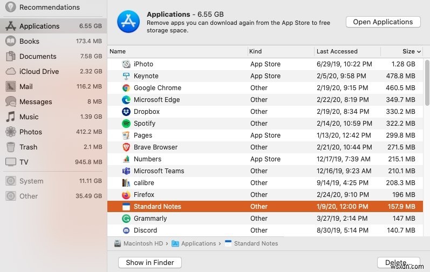Click the Microsoft Teams app icon
Screen dimensions: 430x272
click(126, 171)
